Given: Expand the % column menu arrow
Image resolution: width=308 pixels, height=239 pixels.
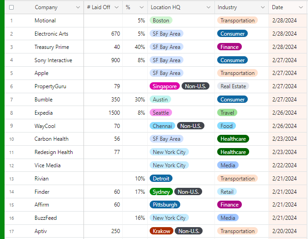Looking at the screenshot, I should [x=141, y=7].
